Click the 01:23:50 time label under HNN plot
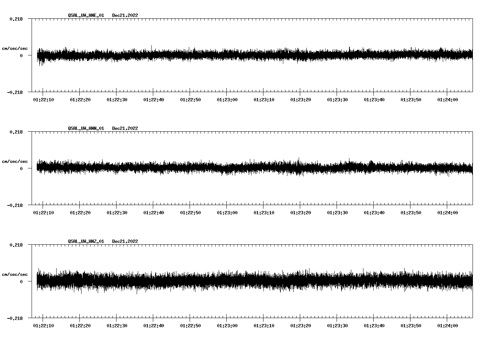Image resolution: width=499 pixels, height=339 pixels. click(x=411, y=212)
